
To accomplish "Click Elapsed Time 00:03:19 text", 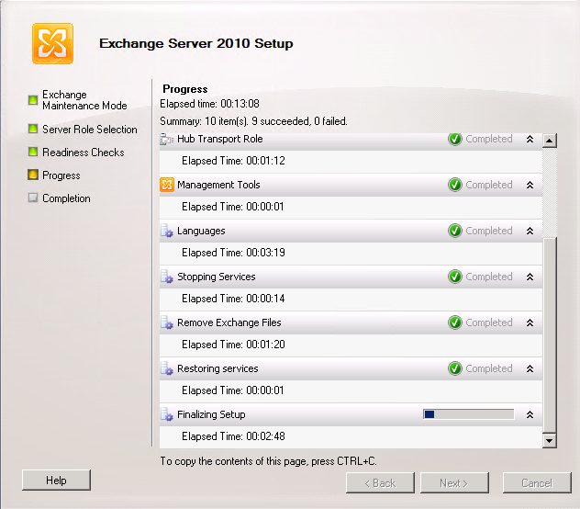I will pos(233,253).
